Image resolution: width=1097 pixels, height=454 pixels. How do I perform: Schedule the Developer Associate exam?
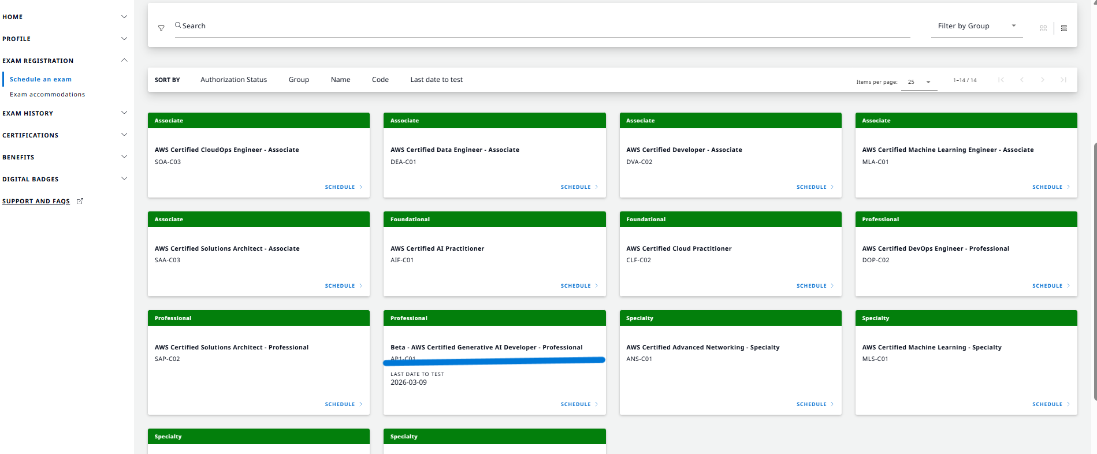coord(815,187)
